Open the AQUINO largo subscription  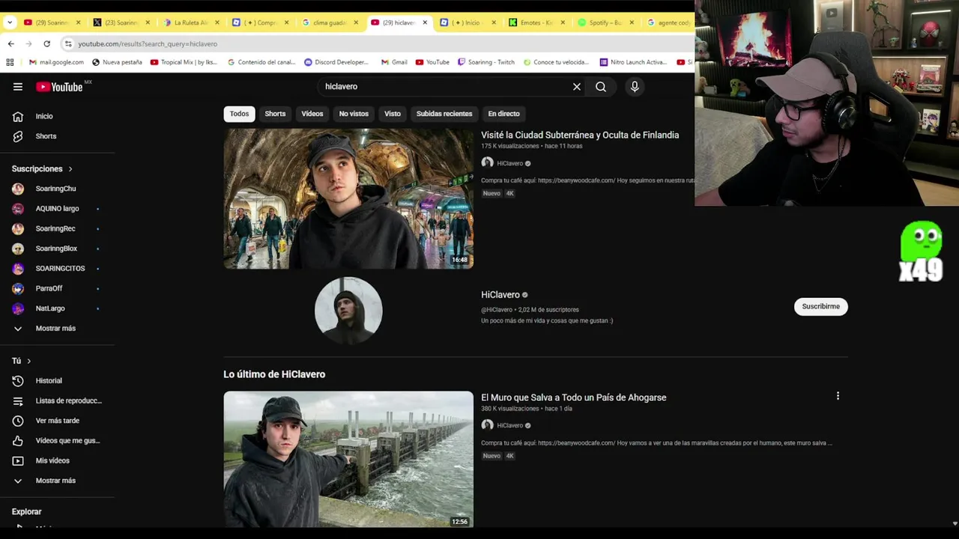[57, 209]
